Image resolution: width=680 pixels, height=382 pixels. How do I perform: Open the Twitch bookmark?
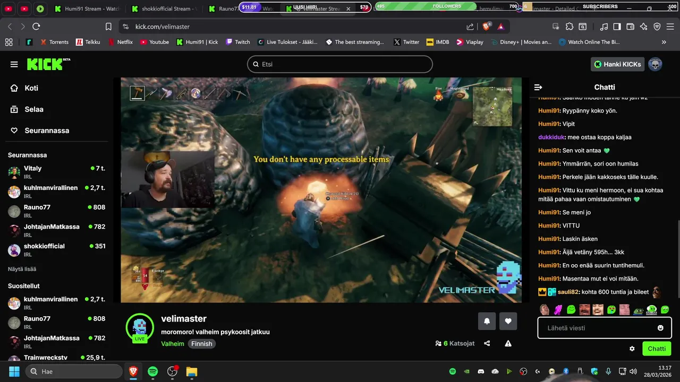click(x=237, y=42)
